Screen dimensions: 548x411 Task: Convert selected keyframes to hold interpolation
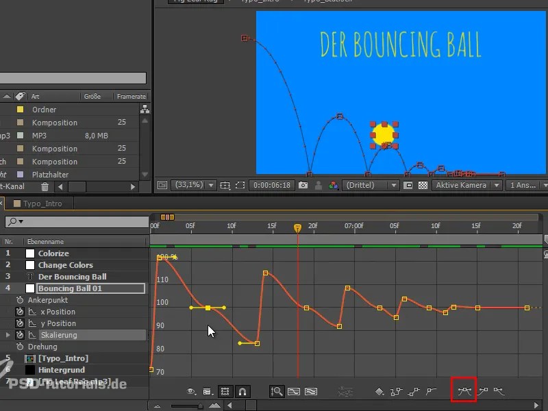[395, 390]
